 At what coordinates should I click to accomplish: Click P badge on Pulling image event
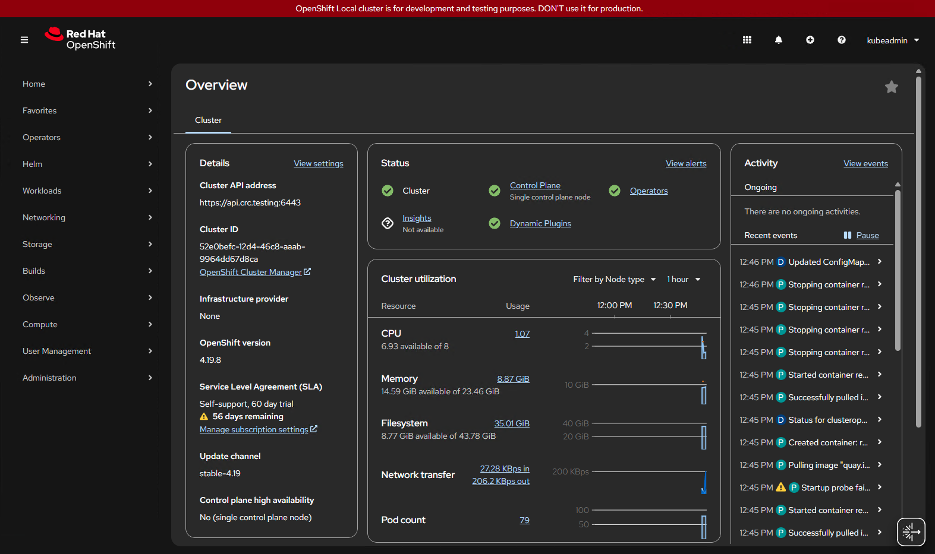click(781, 465)
